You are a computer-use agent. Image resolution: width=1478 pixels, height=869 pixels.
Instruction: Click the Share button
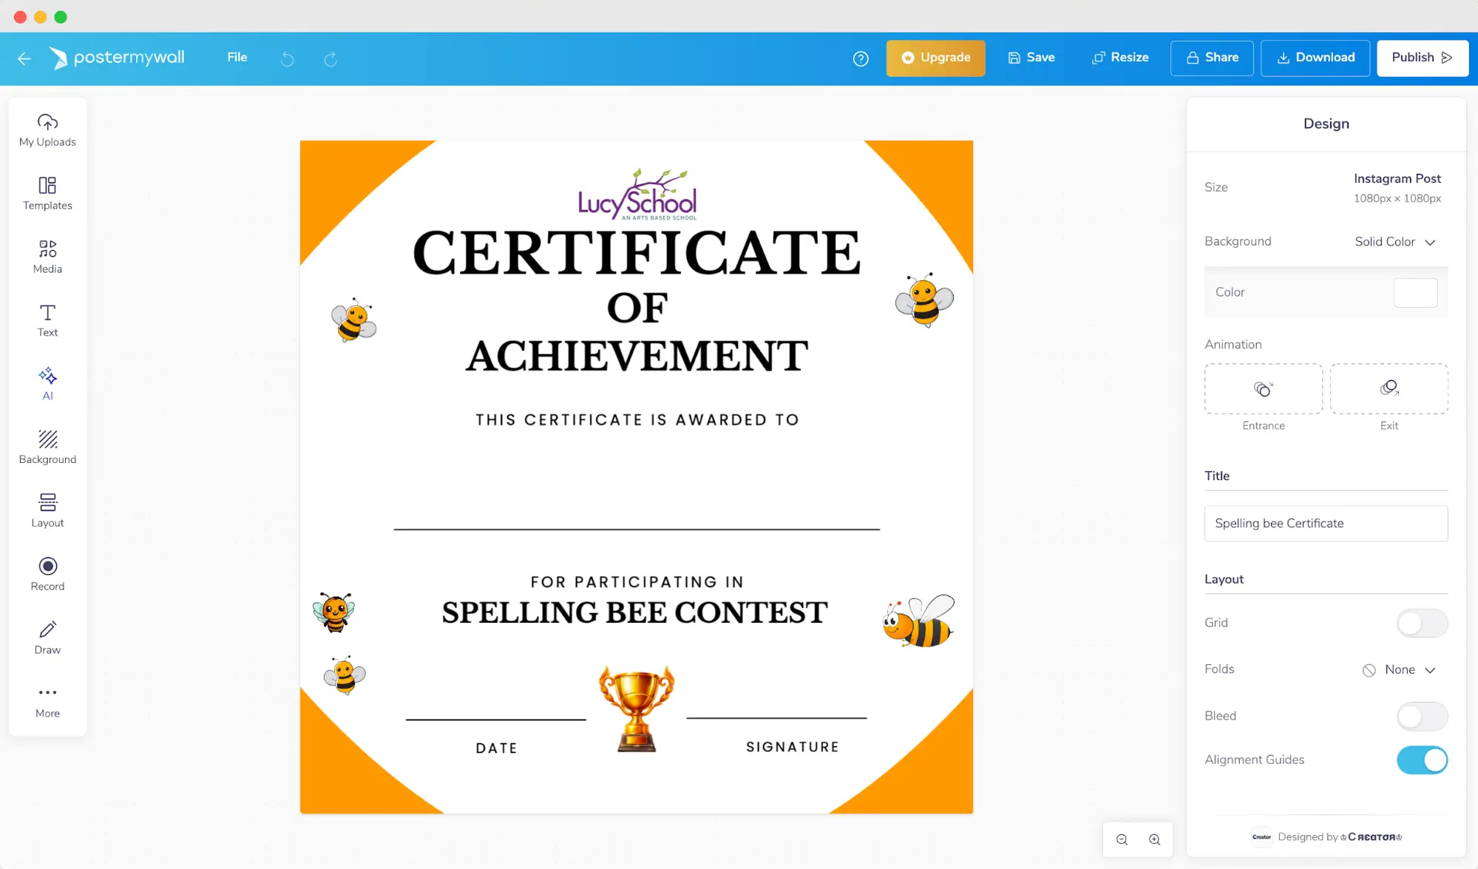pos(1212,58)
